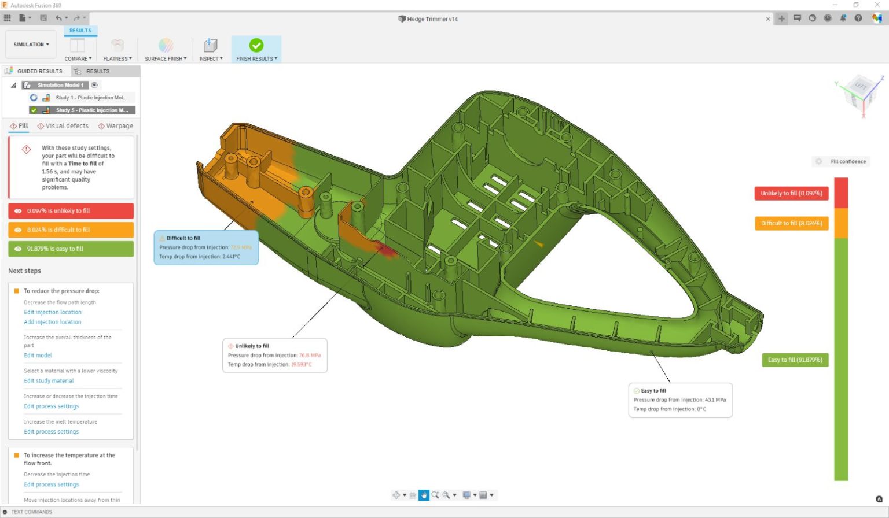Image resolution: width=889 pixels, height=518 pixels.
Task: Toggle visibility of difficult to fill region
Action: [18, 230]
